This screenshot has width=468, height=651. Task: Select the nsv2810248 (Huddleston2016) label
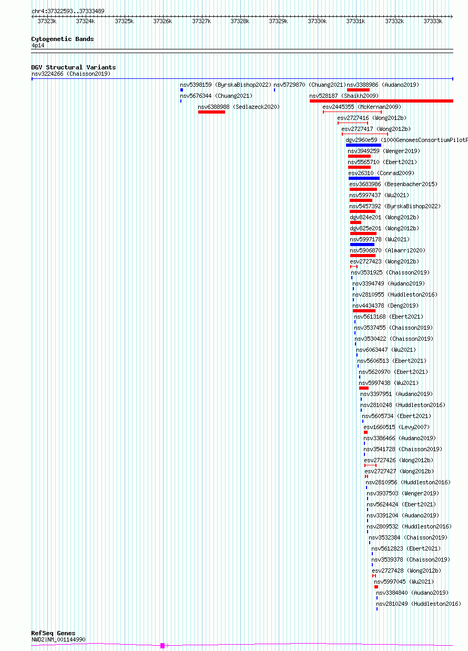tap(403, 405)
